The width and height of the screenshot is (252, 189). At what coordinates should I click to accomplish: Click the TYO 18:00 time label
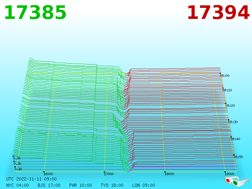[x=112, y=185]
